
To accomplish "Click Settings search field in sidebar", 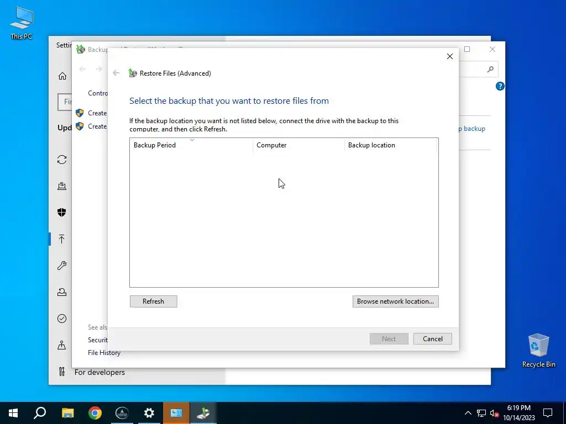I will pos(65,102).
